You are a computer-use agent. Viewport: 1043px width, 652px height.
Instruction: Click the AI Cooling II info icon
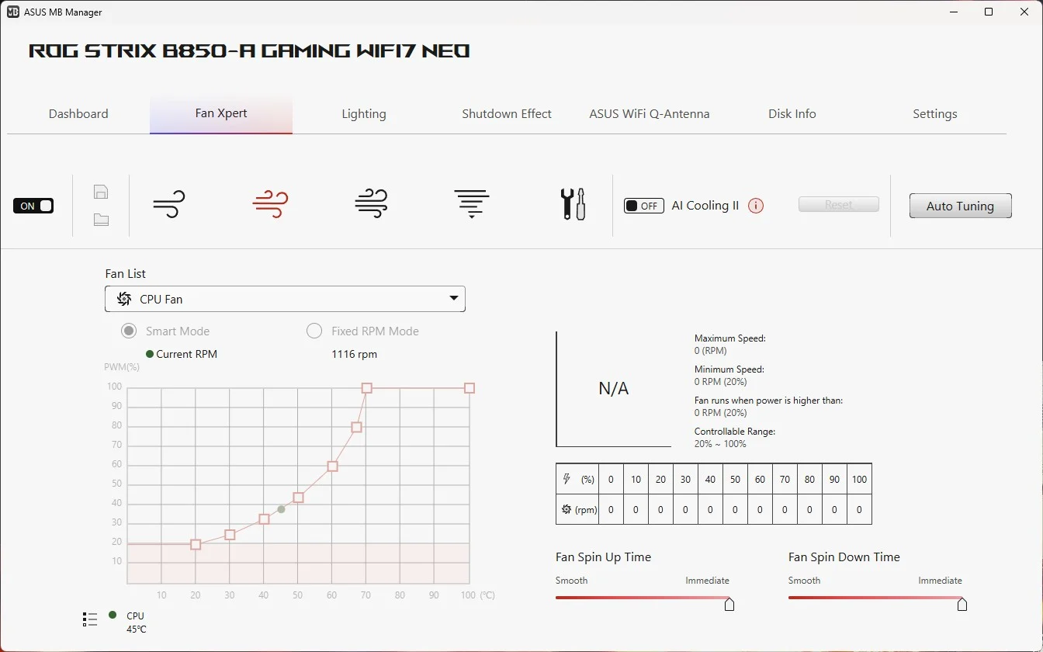(756, 206)
